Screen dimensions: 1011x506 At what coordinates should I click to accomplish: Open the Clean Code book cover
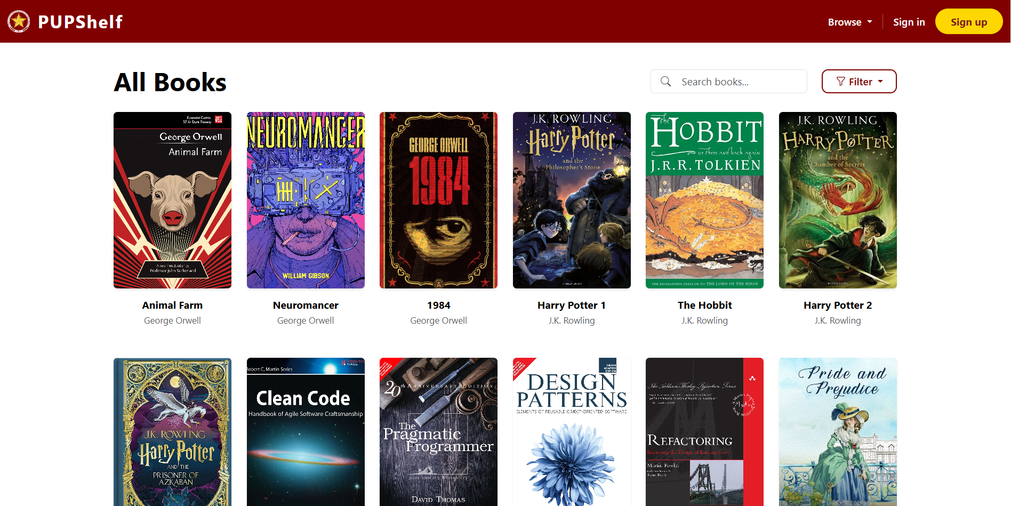[306, 432]
